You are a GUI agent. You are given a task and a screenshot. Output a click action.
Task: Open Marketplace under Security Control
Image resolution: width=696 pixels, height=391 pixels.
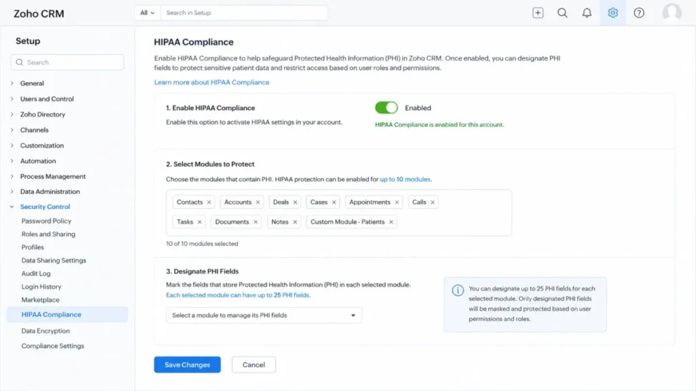click(40, 299)
